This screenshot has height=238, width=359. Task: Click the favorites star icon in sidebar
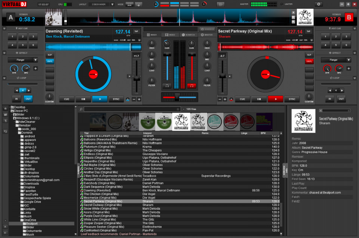click(5, 108)
